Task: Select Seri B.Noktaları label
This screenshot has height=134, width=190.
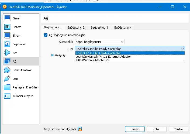Action: tap(23, 70)
